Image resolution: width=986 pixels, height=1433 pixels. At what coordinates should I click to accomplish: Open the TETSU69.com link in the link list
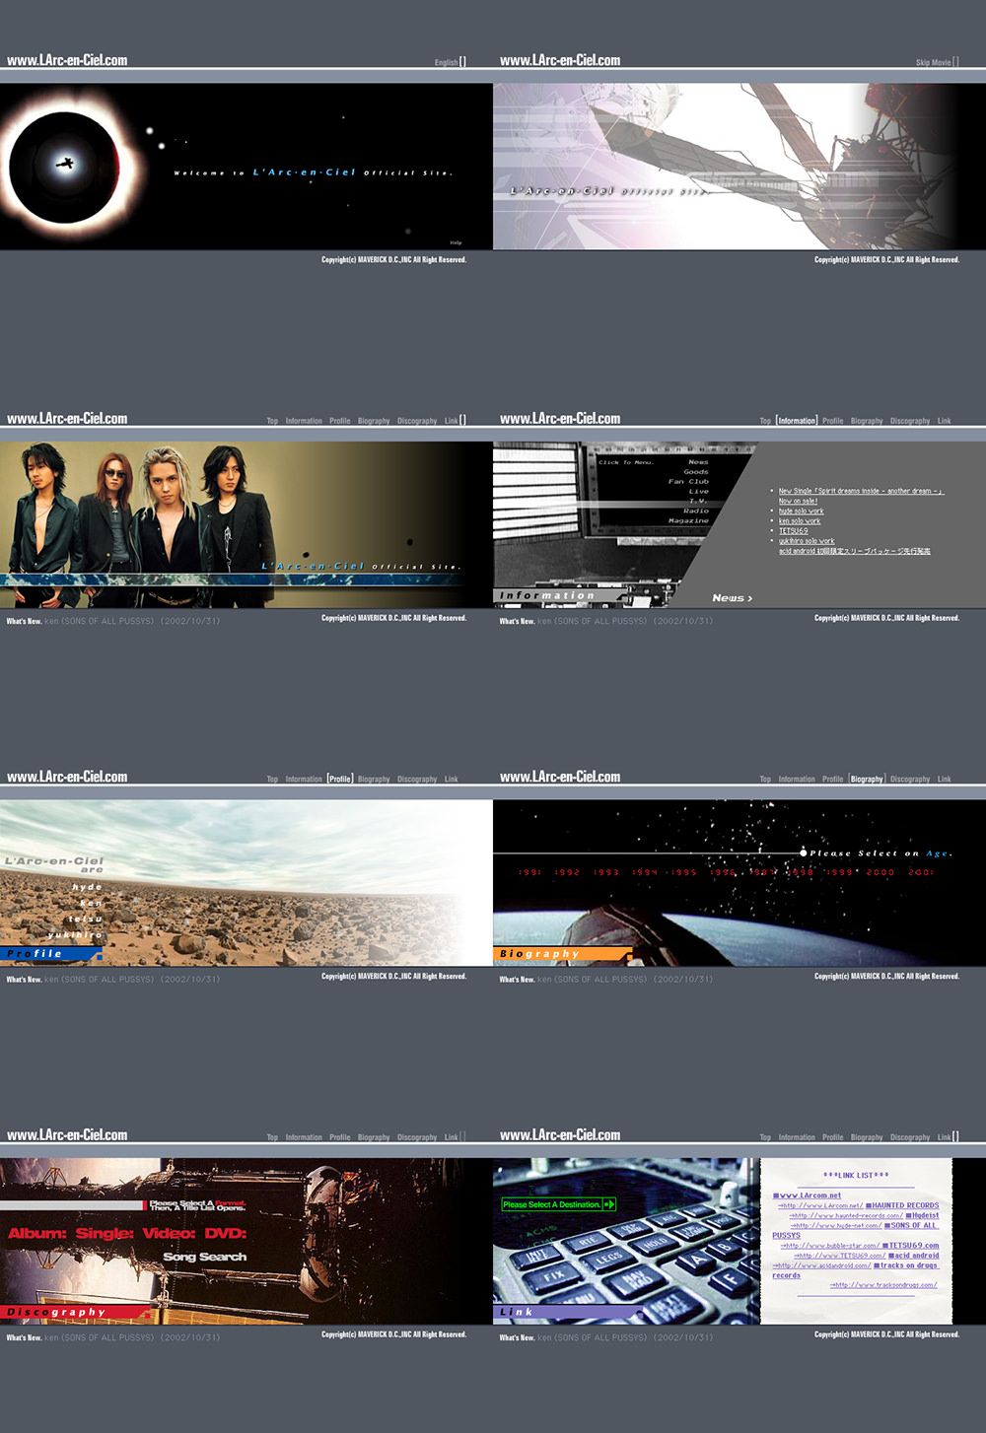910,1246
